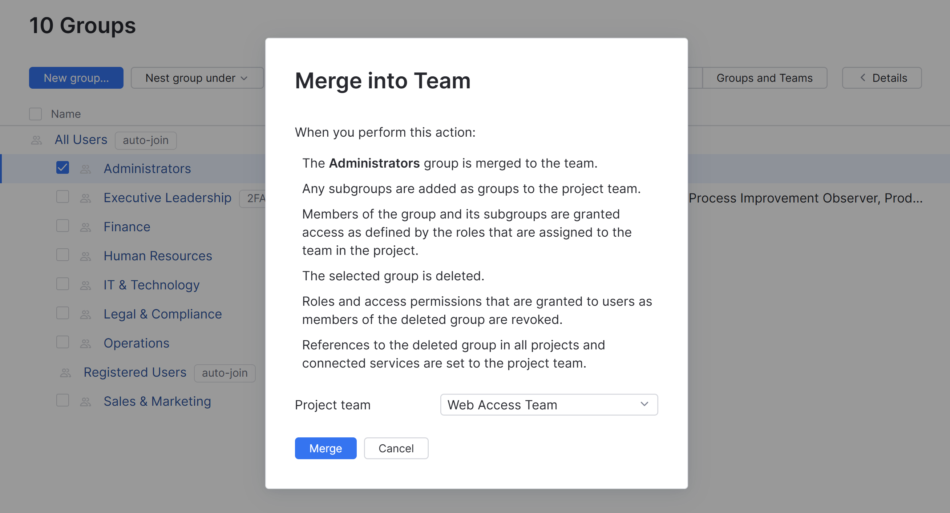
Task: Click the group icon beside Human Resources
Action: pyautogui.click(x=86, y=256)
